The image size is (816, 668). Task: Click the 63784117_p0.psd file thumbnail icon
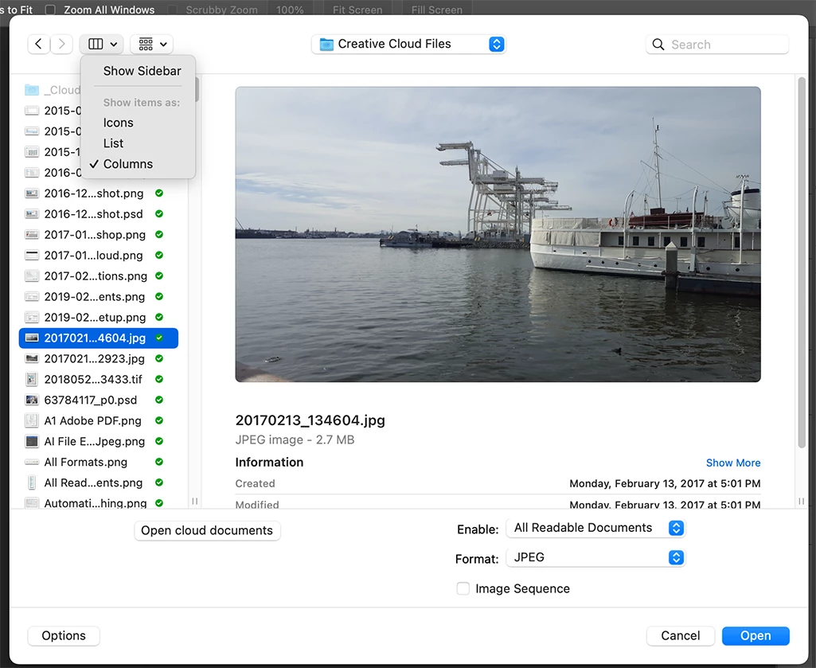(x=32, y=400)
